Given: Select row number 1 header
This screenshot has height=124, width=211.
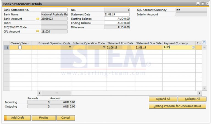Looking at the screenshot, I should [x=7, y=47].
